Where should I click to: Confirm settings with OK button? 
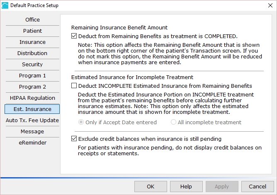(151, 187)
